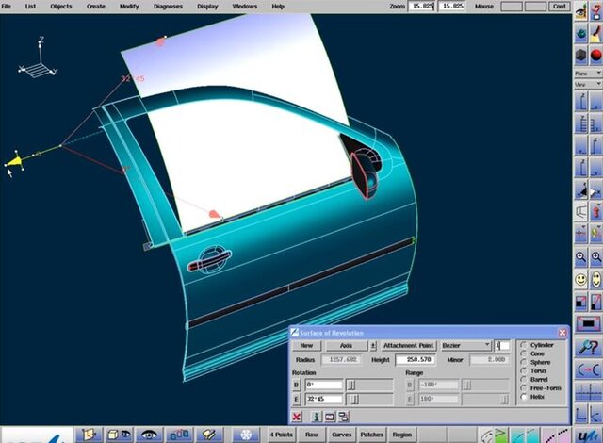This screenshot has width=603, height=443.
Task: Toggle the ± axis direction button
Action: (x=373, y=345)
